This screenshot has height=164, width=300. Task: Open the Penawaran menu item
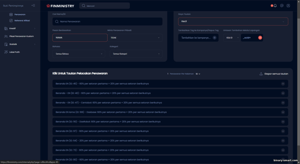click(20, 15)
